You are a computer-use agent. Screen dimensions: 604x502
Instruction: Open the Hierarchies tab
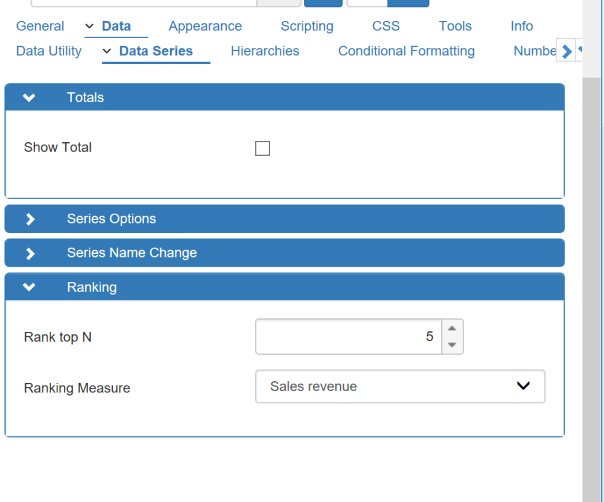pos(265,51)
